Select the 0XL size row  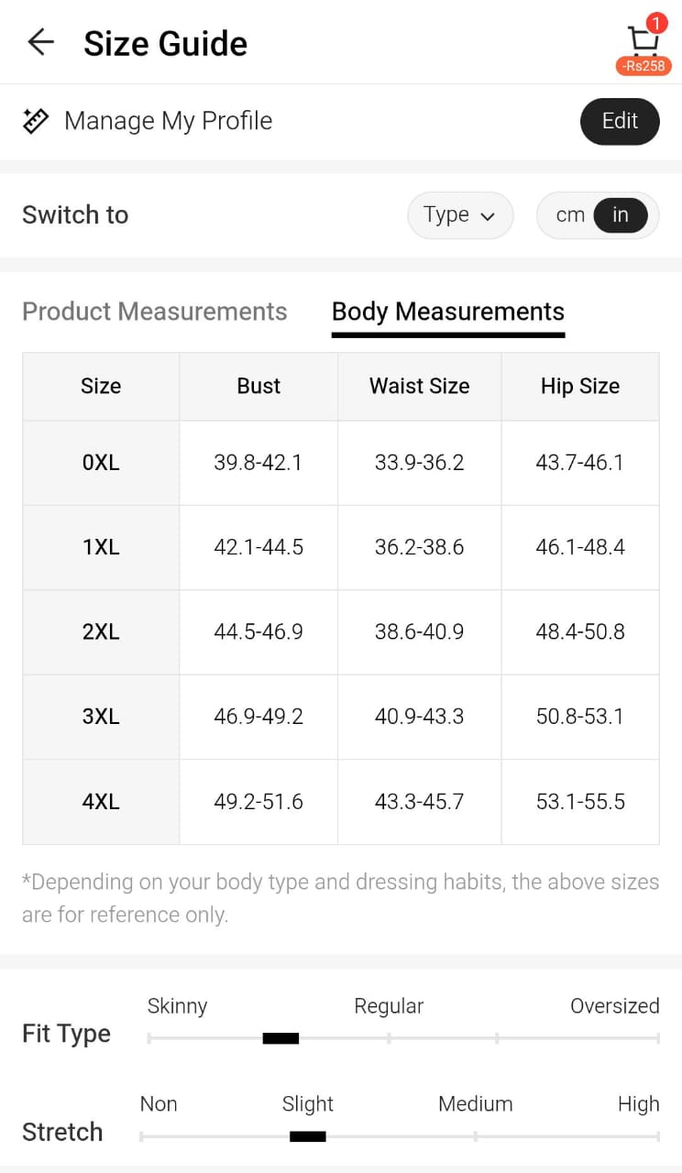[x=101, y=463]
